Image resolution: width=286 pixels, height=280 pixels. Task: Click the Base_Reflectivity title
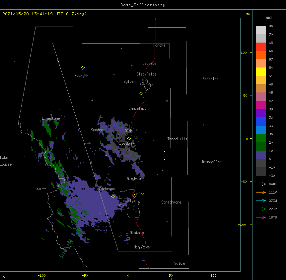click(143, 5)
